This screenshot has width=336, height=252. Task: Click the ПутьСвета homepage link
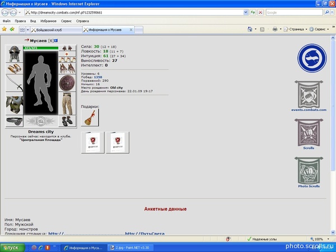(145, 234)
